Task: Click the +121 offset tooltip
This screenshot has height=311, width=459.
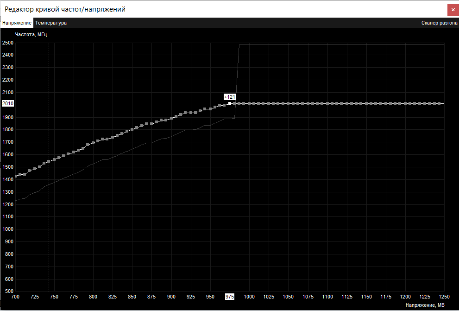Action: coord(230,97)
